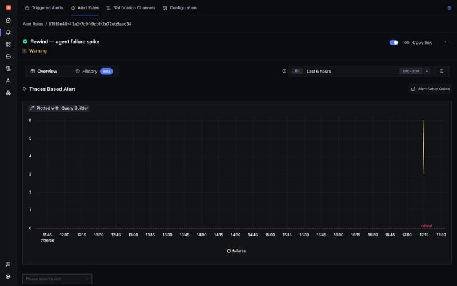
Task: Click the 'Rewind — agent failure spike' title
Action: pos(65,42)
